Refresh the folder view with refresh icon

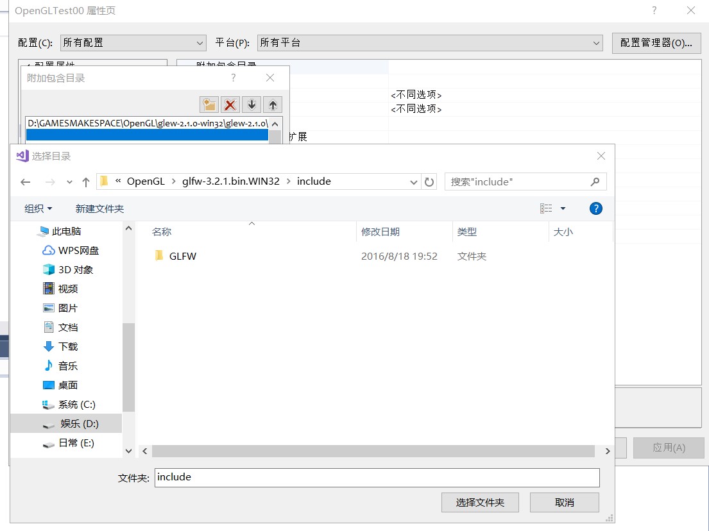429,181
